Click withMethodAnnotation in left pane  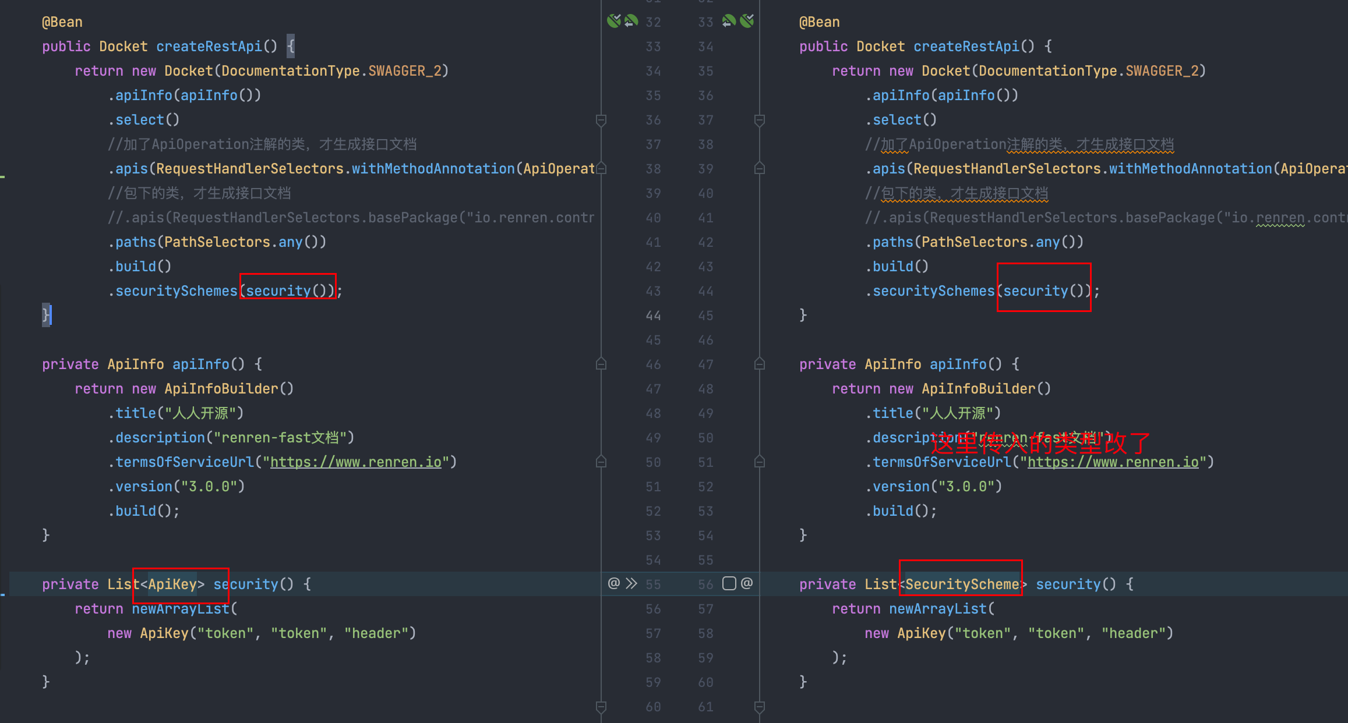tap(433, 169)
